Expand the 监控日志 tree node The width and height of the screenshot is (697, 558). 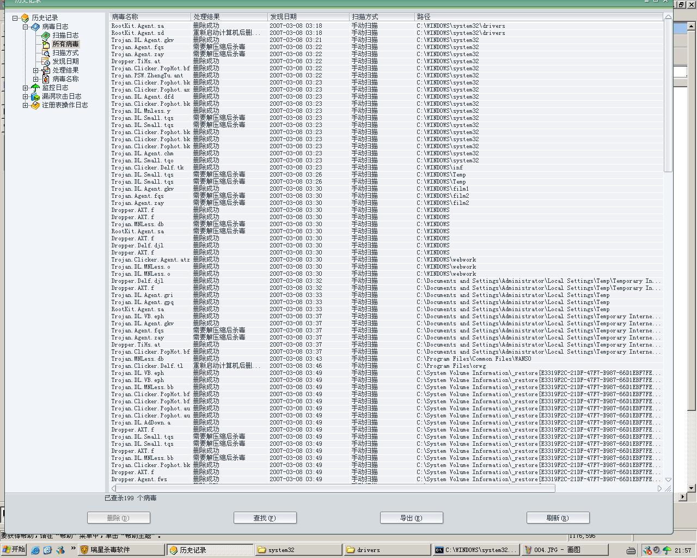(x=26, y=88)
